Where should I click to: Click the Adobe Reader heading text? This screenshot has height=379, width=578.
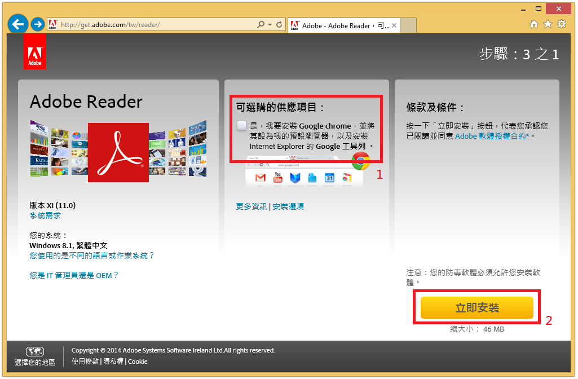pos(86,102)
